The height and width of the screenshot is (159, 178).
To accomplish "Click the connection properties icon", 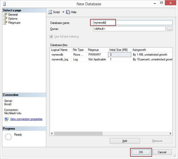I will click(7, 119).
